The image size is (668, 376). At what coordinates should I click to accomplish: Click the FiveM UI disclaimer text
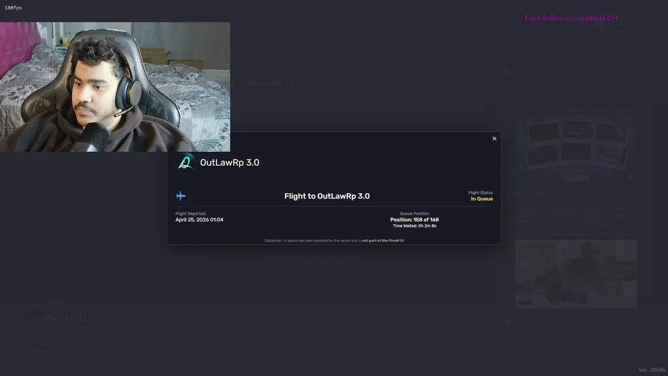pos(334,241)
